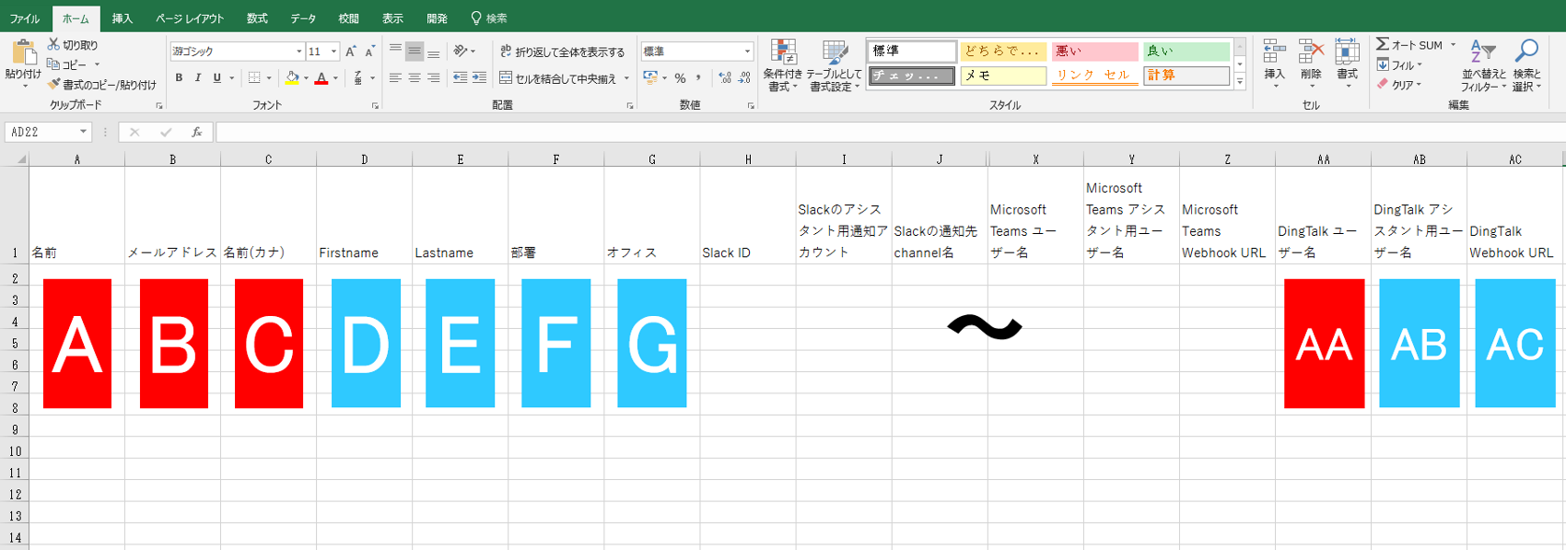Click Merge and Center (セルを結合して中央揃え)

(x=557, y=78)
